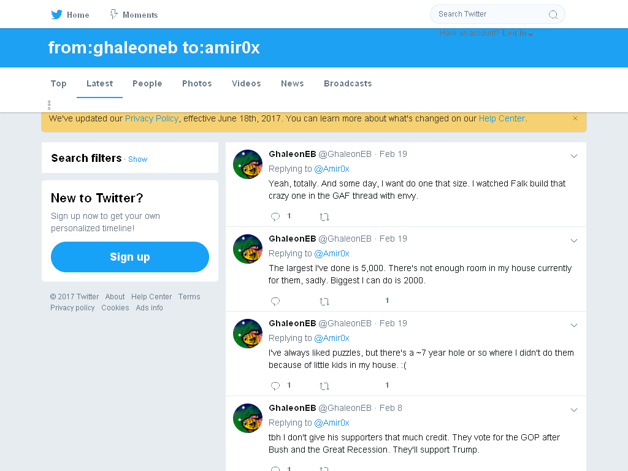Image resolution: width=628 pixels, height=471 pixels.
Task: Click the magnifier search icon
Action: pos(553,15)
